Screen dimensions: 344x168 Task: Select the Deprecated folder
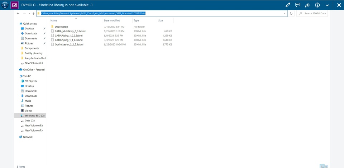click(61, 27)
